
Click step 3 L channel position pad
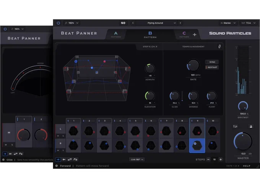tap(104, 131)
